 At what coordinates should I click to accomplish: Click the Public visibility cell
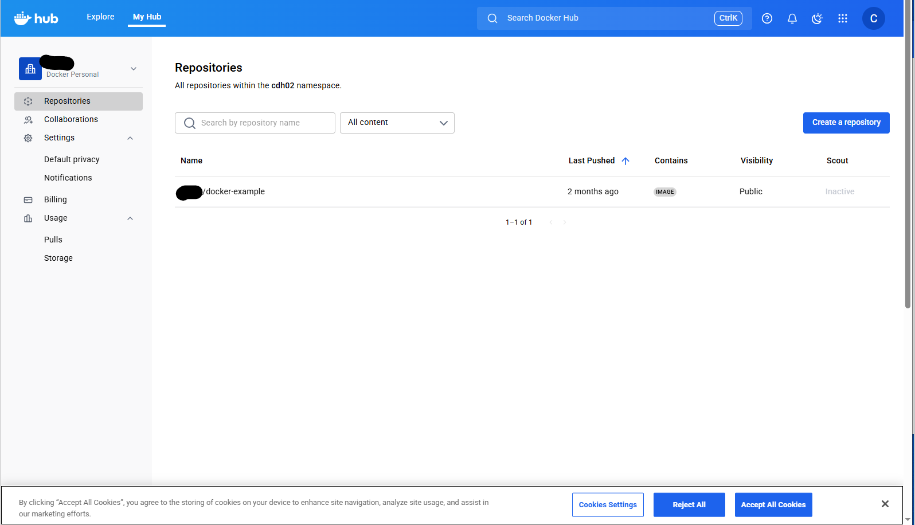[751, 191]
